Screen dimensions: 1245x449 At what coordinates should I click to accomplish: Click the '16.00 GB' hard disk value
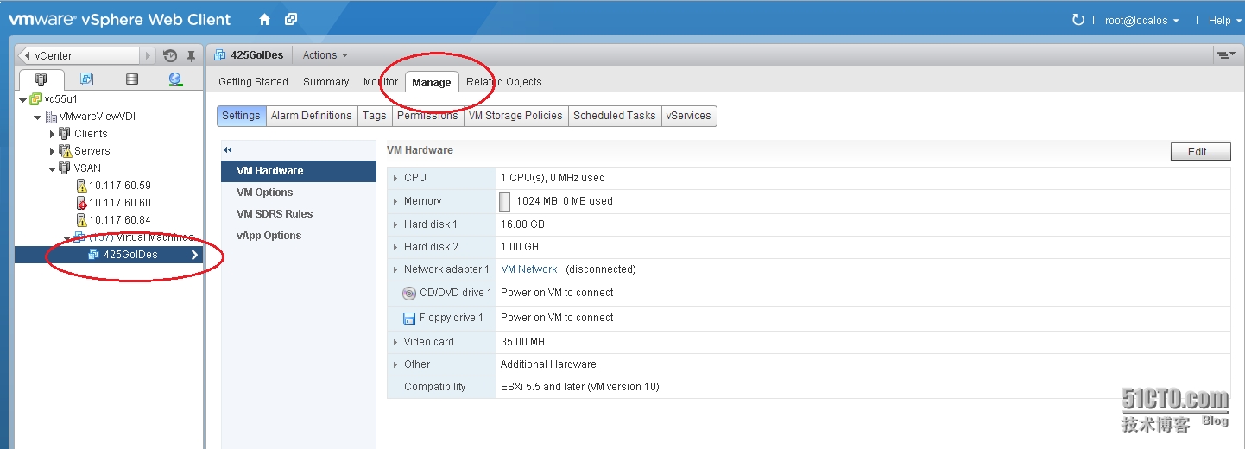pos(523,224)
